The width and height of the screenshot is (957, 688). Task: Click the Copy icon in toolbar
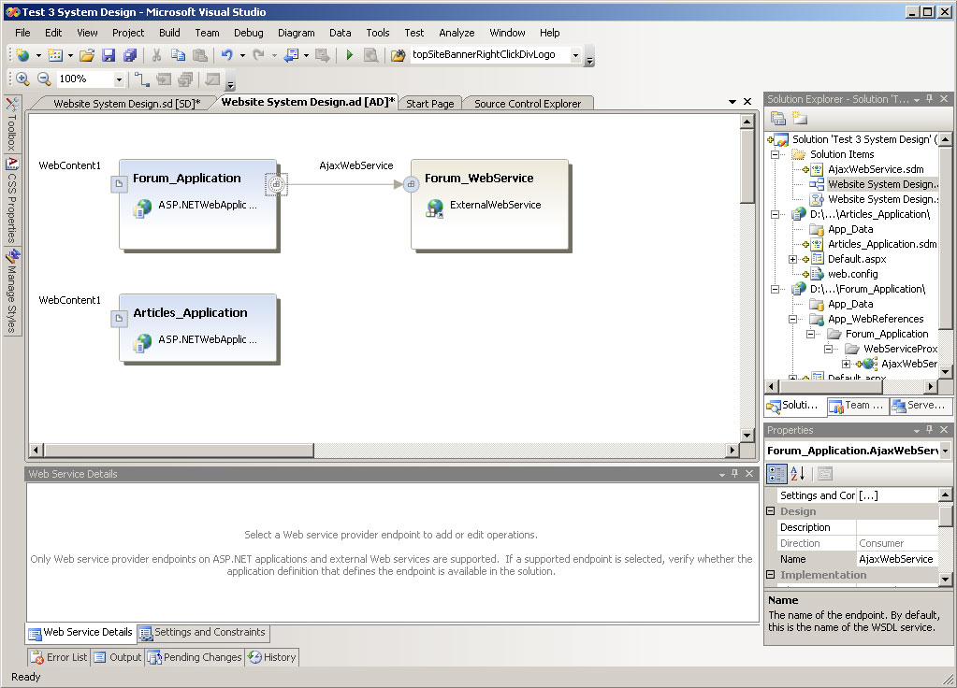point(178,55)
